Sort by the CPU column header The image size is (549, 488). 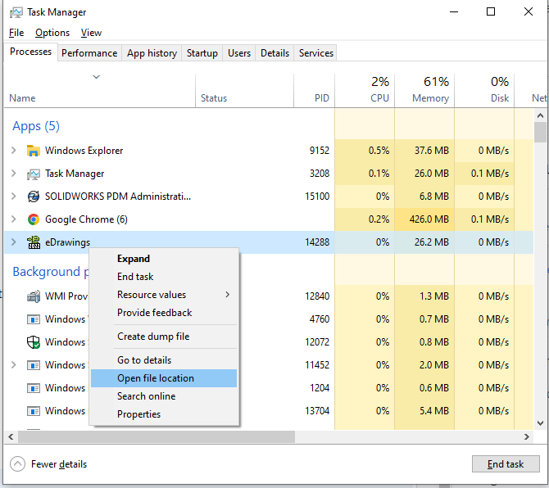click(x=365, y=90)
